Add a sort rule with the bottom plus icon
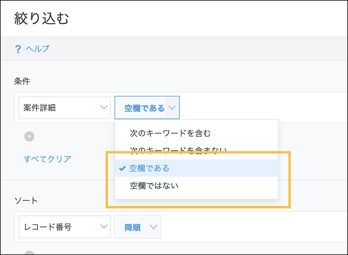 (29, 253)
